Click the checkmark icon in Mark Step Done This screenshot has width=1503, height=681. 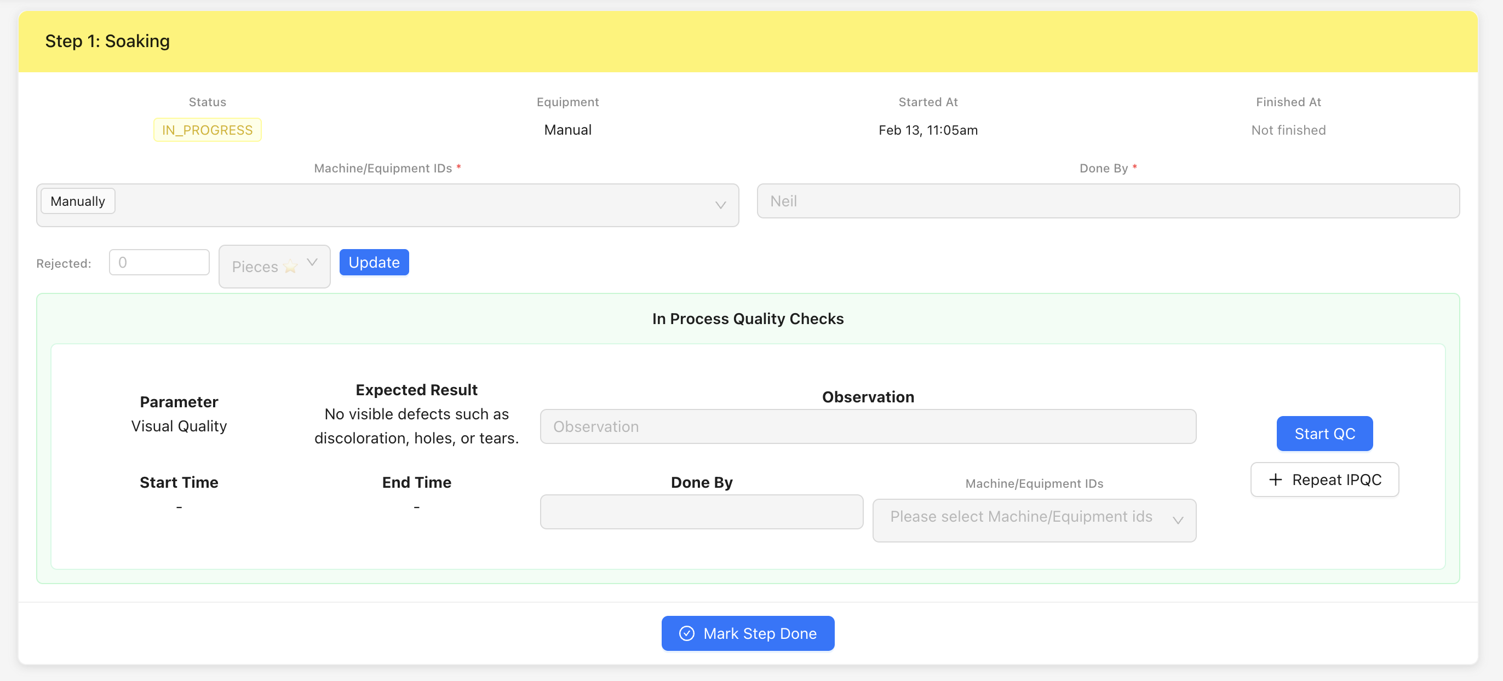tap(687, 633)
